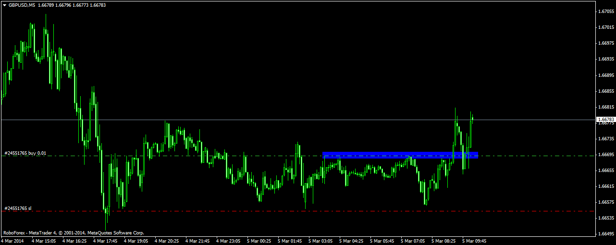Click the 5 Mar 03:05 time label
The height and width of the screenshot is (245, 616).
pyautogui.click(x=321, y=241)
